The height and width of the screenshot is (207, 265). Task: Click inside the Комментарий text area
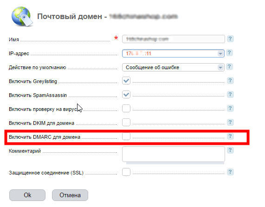(174, 154)
